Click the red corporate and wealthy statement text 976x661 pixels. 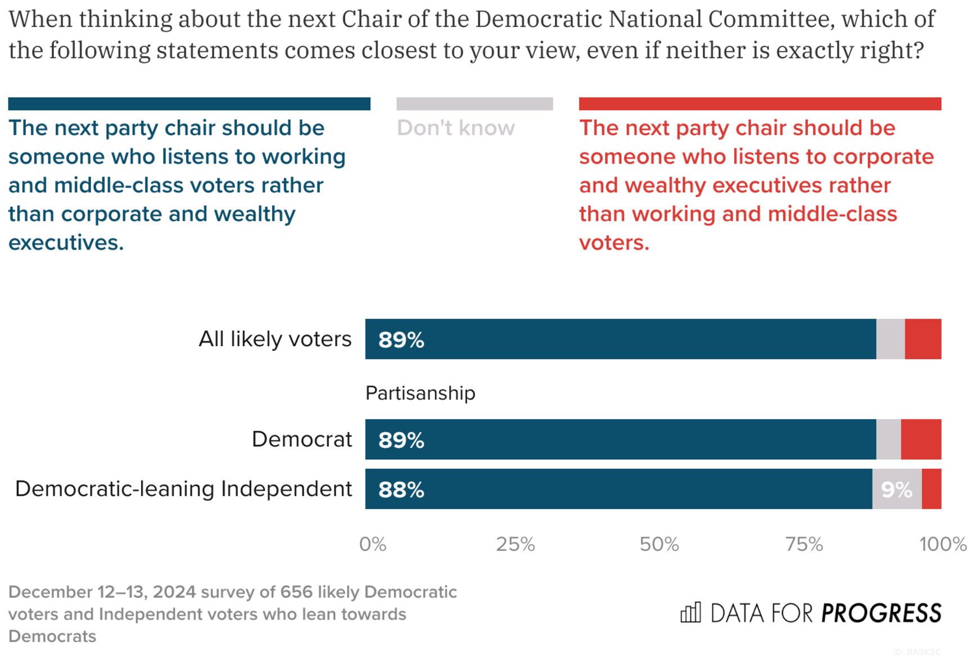tap(756, 185)
